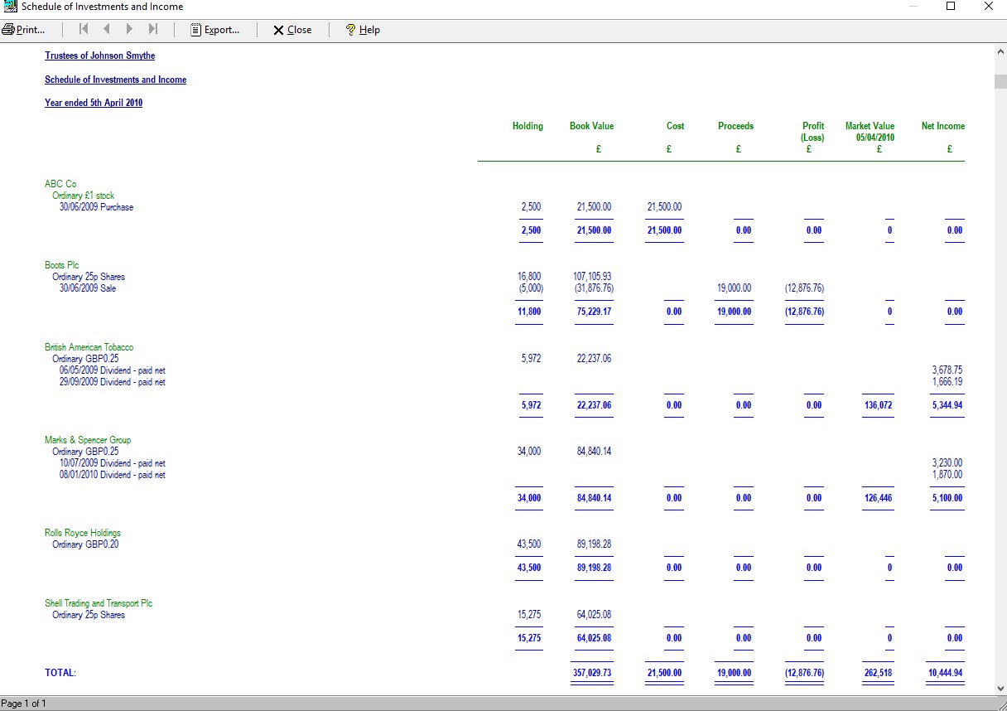1007x711 pixels.
Task: Select the ABC Co investment name
Action: click(x=60, y=184)
